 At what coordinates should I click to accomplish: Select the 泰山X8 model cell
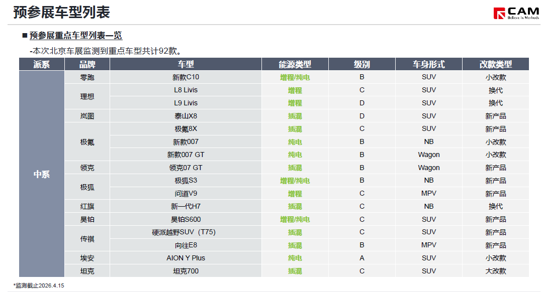186,116
